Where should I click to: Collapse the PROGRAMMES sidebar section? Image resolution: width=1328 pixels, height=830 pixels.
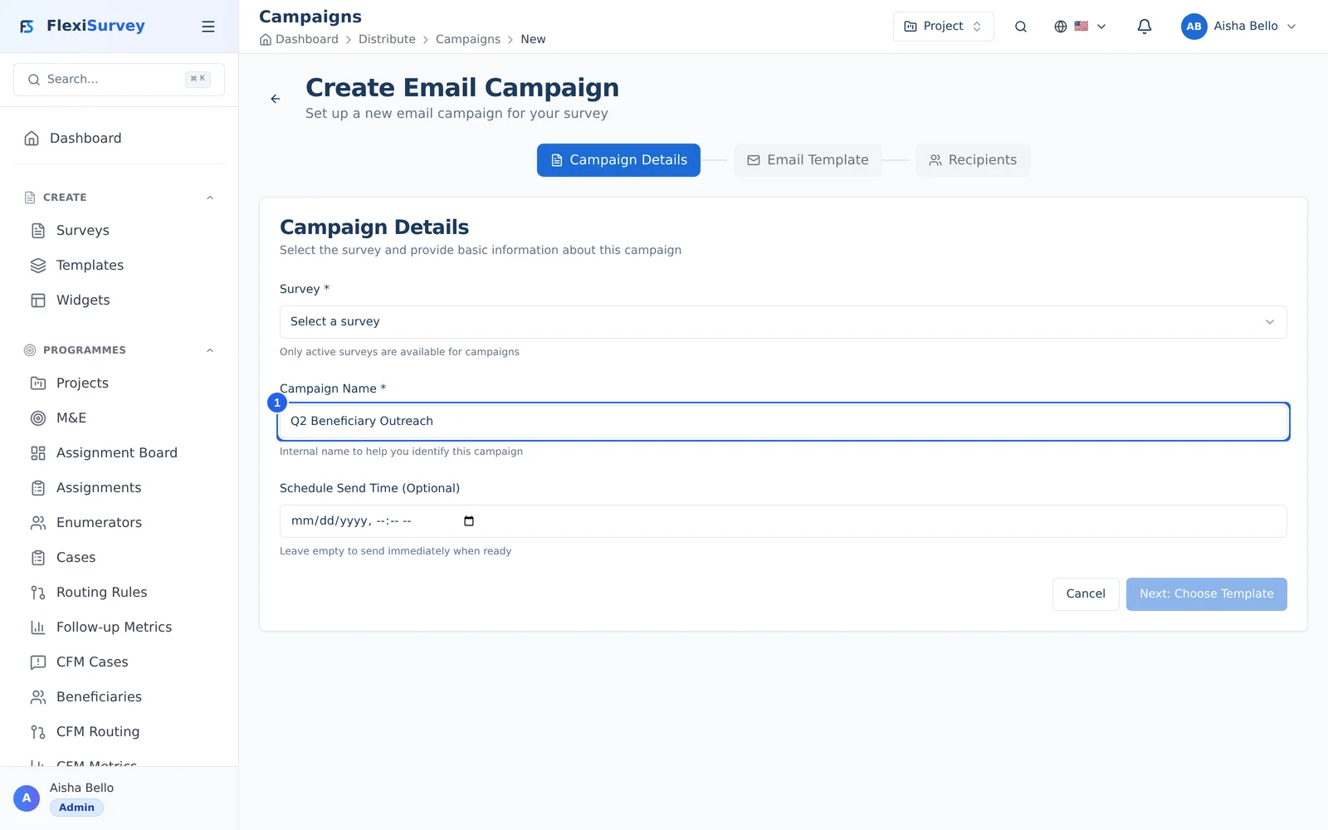tap(210, 350)
